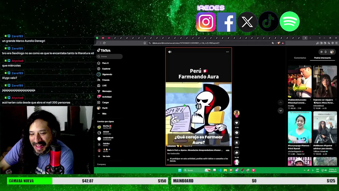This screenshot has width=339, height=191.
Task: Click the Buscar search field in TikTok
Action: pos(110,57)
